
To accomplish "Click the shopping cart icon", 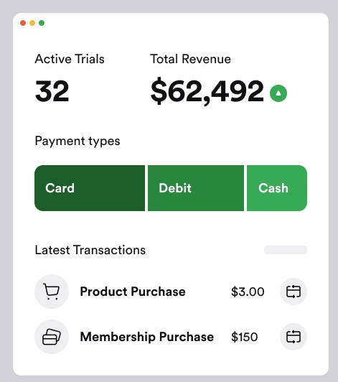I will pos(52,292).
